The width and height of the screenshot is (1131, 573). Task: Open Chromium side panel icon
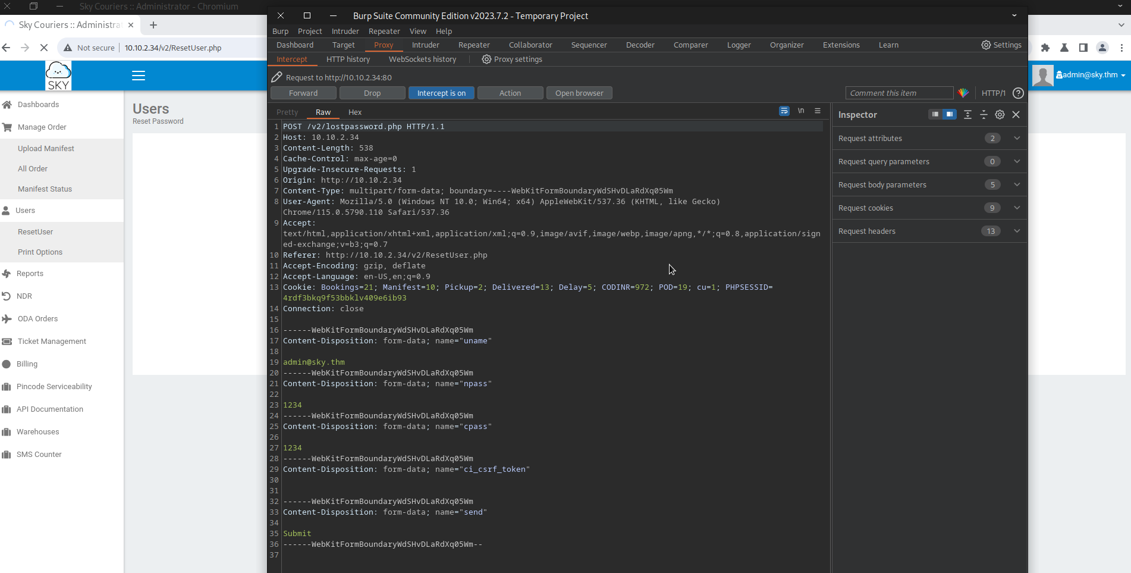[1083, 48]
